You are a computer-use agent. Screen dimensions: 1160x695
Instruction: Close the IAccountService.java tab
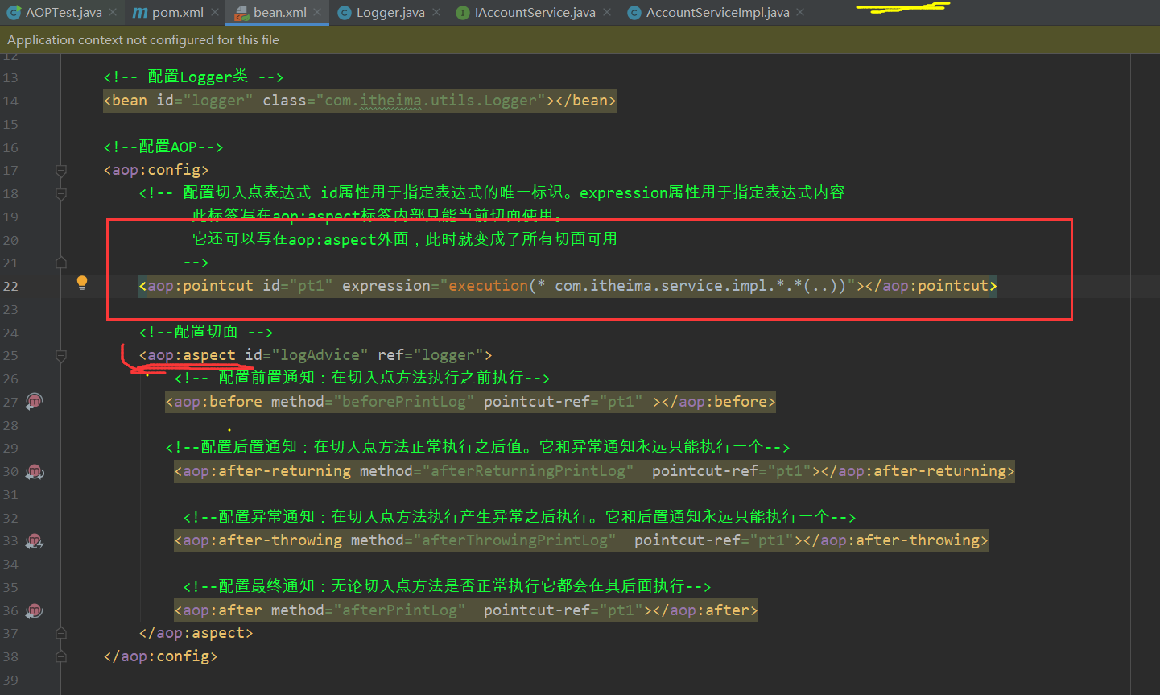coord(606,13)
